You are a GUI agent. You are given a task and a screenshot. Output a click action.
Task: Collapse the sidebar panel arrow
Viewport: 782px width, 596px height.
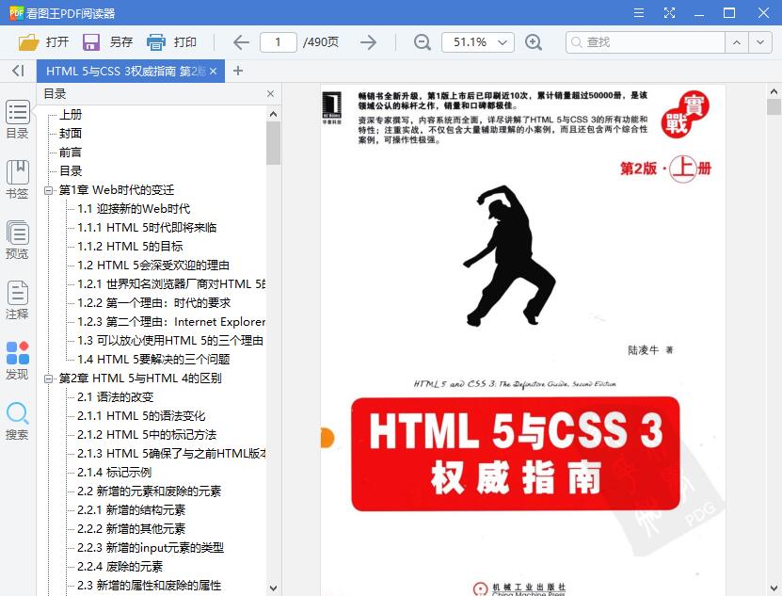pos(18,71)
